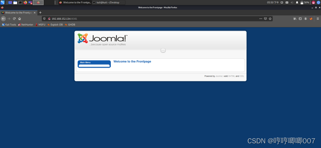Viewport: 321px width, 148px height.
Task: Open the Kali Tools bookmark
Action: point(9,25)
